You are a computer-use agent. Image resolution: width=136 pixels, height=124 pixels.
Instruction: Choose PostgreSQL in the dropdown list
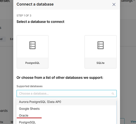click(66, 122)
